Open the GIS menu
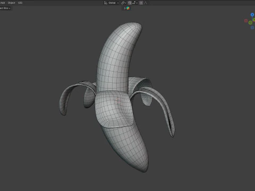The image size is (255, 191). 20,3
